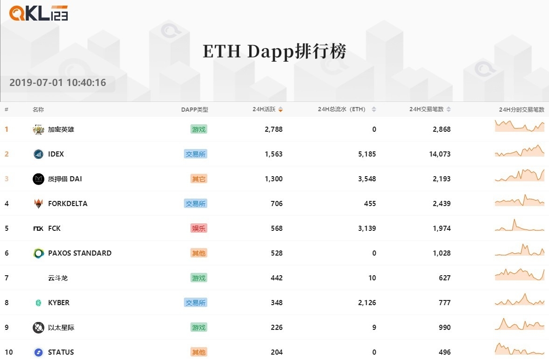Click the 加密英雄 game icon
Viewport: 549px width, 364px height.
coord(38,129)
